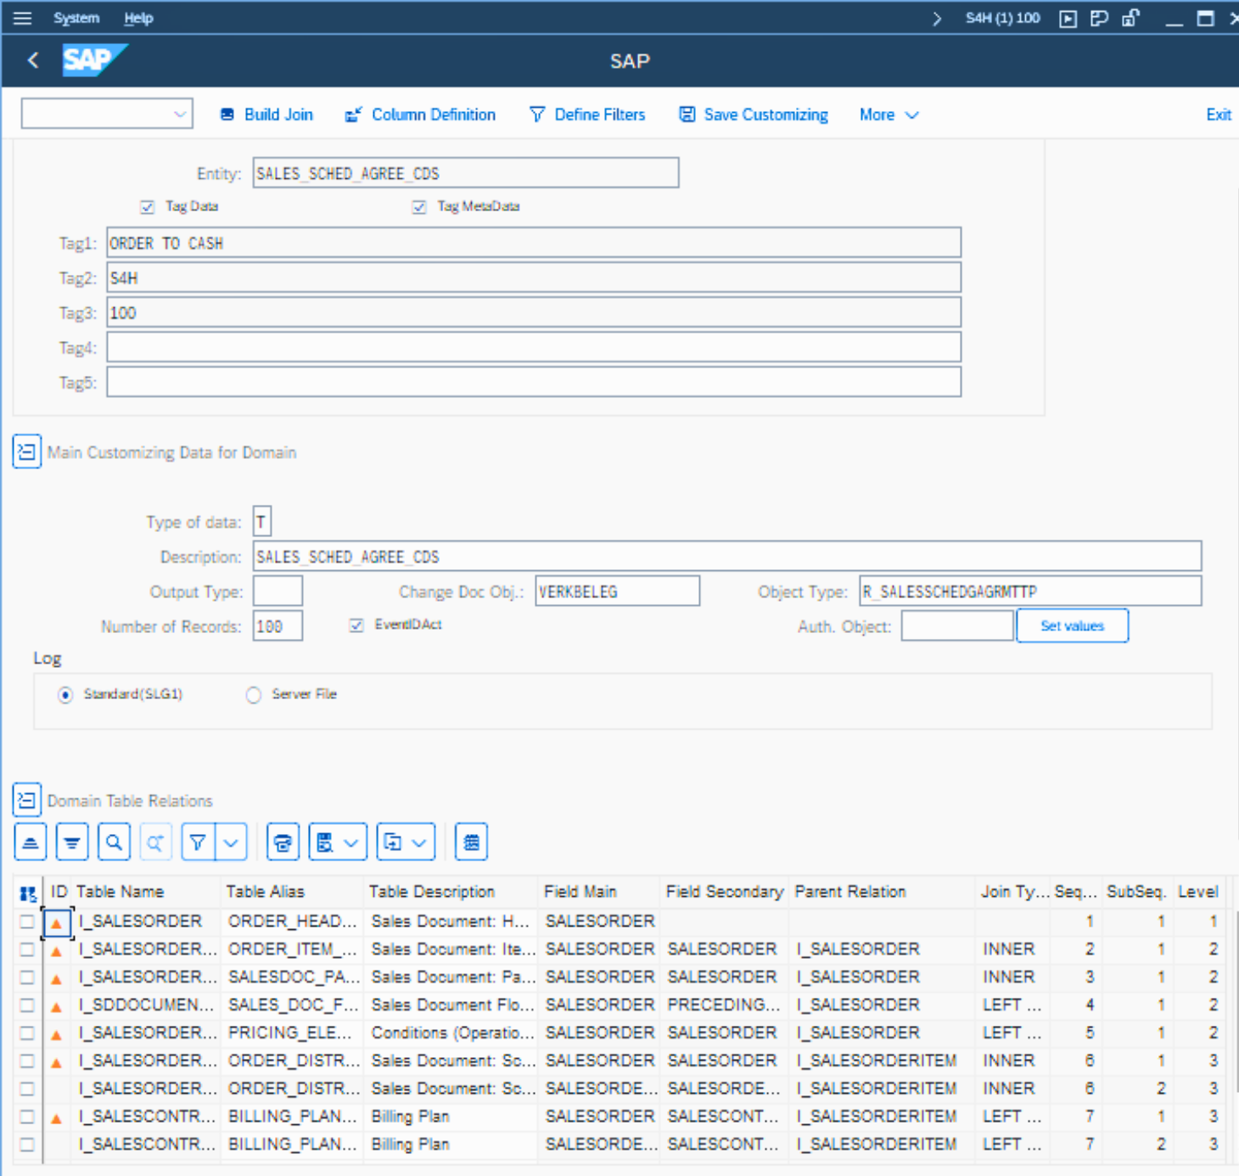Click the Set values button
The width and height of the screenshot is (1239, 1176).
pos(1072,626)
